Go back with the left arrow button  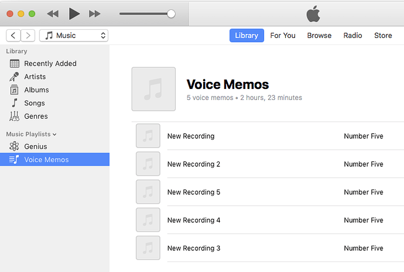[13, 35]
